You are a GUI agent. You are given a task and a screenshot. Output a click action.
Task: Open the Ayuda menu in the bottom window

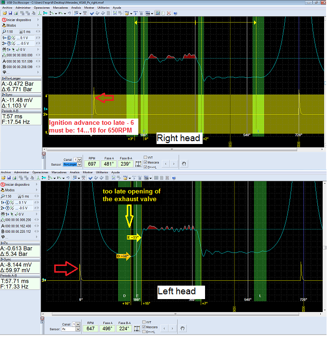coord(115,172)
